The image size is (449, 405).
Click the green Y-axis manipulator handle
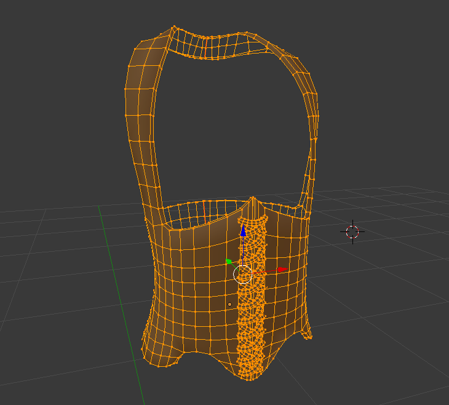pos(229,262)
